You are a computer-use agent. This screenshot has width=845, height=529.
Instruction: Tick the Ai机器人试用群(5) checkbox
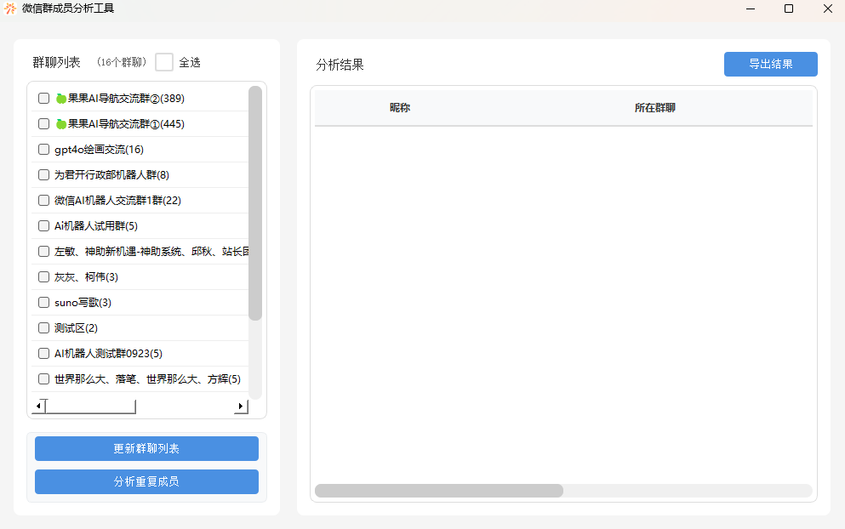(43, 225)
